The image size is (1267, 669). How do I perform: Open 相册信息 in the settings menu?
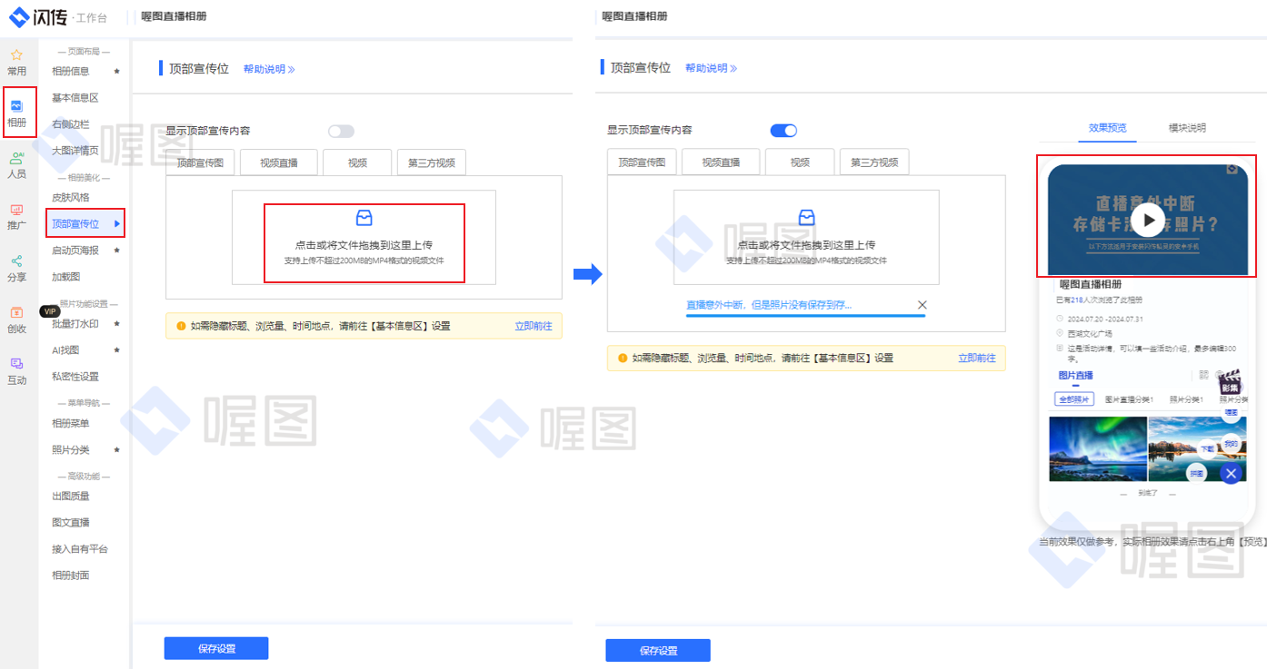[x=71, y=71]
